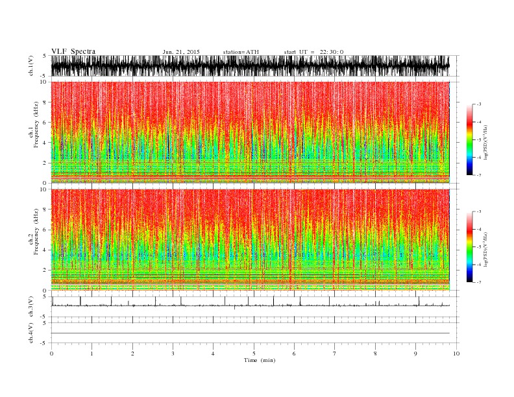Image resolution: width=514 pixels, height=397 pixels.
Task: Click the "-5" tick on ch.2 color bar
Action: [479, 247]
